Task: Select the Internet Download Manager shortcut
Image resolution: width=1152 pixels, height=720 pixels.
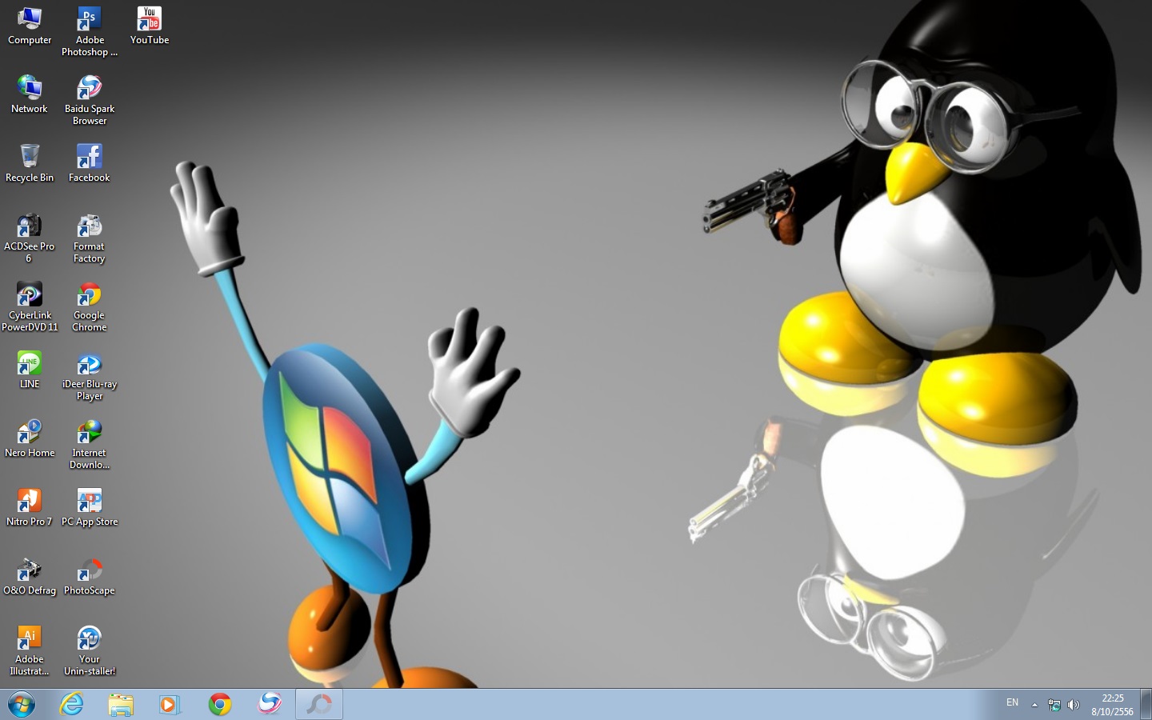Action: pos(90,444)
